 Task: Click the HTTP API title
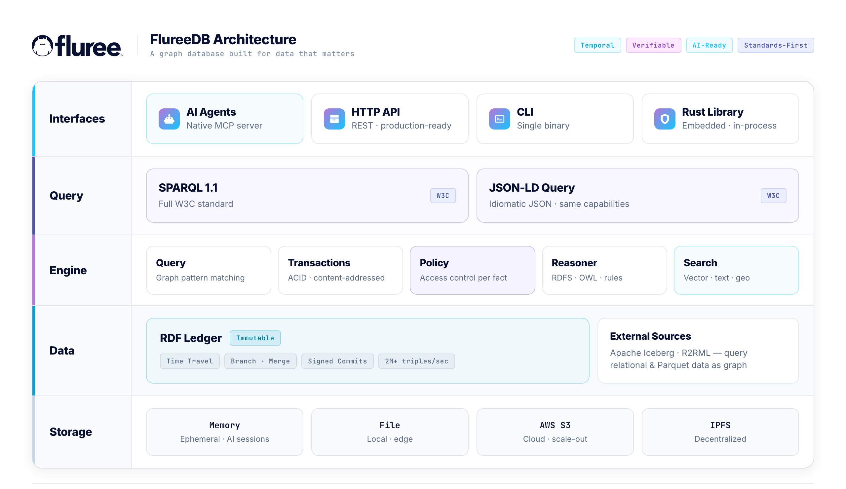pyautogui.click(x=376, y=112)
